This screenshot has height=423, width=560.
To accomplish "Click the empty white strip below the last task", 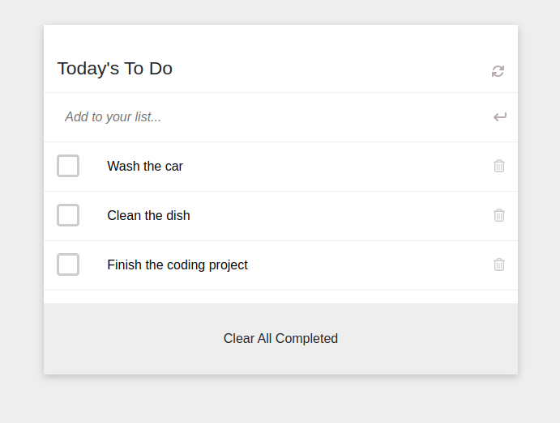I will point(280,297).
